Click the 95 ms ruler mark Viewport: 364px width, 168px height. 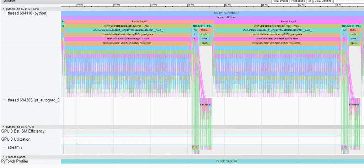coord(338,5)
